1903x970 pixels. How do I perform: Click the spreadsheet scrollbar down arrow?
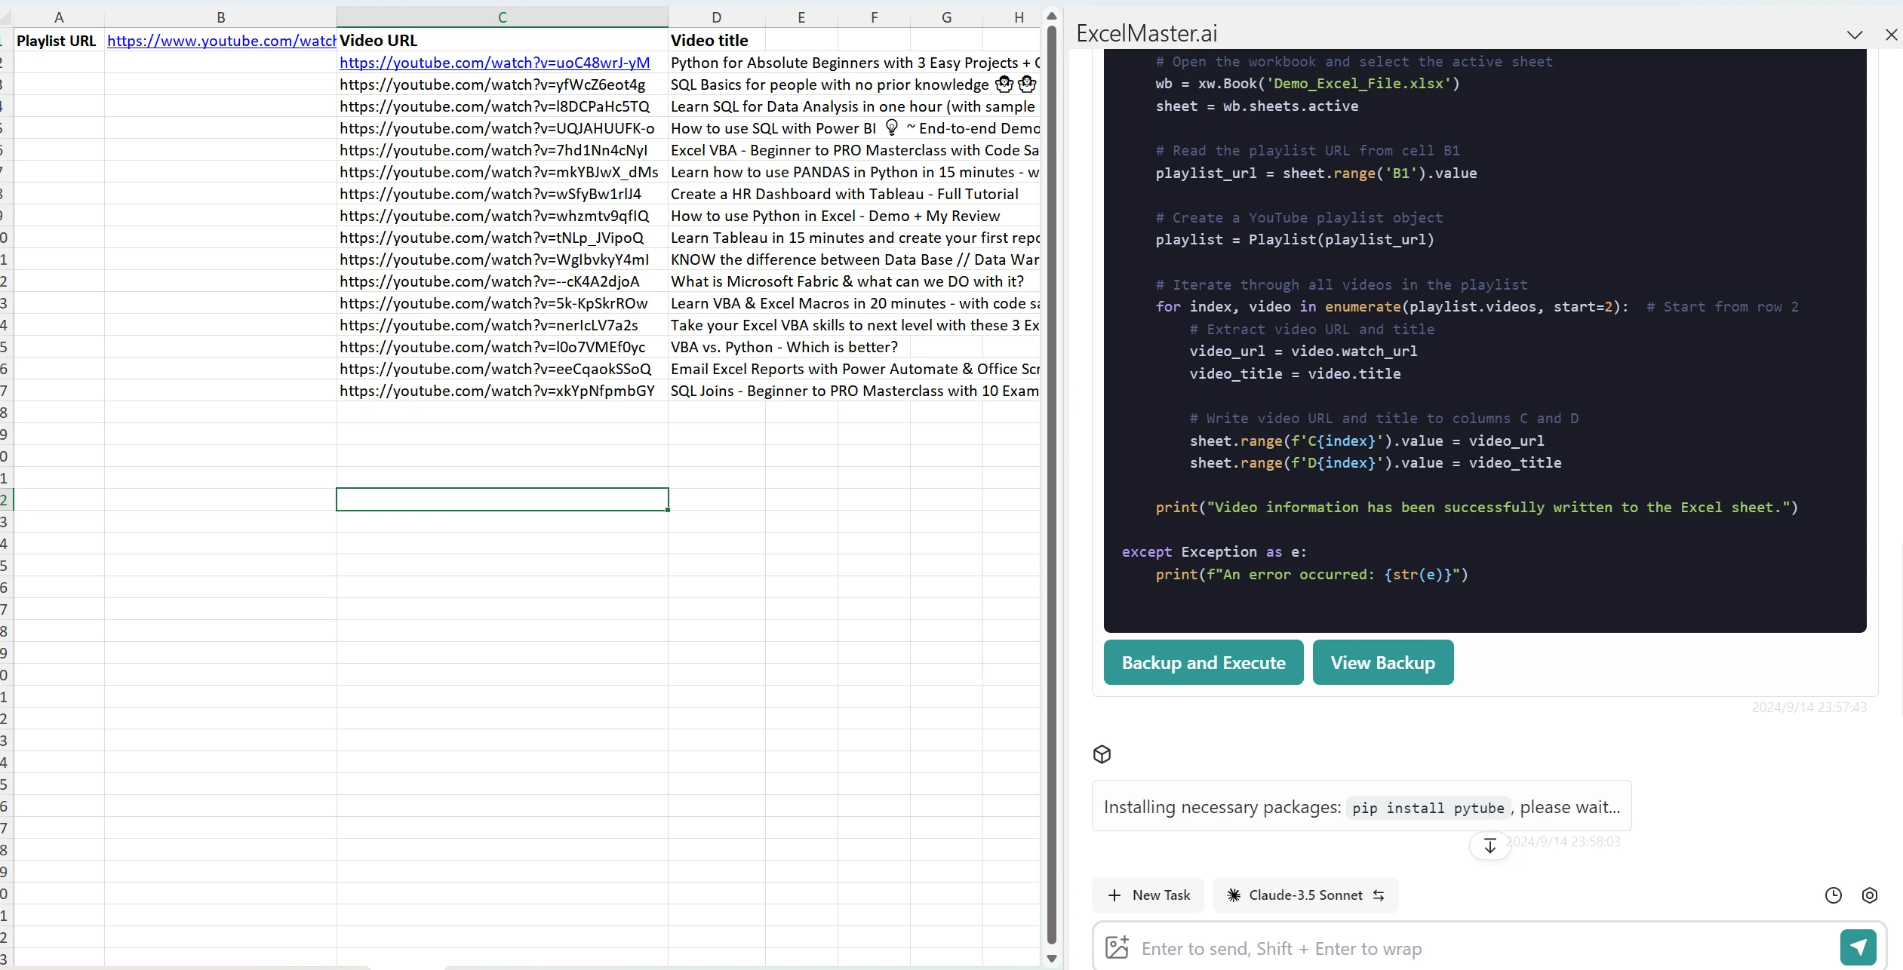tap(1052, 959)
